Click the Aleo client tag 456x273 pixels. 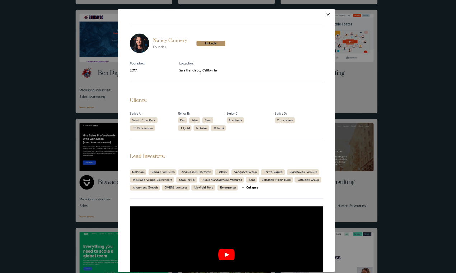point(195,120)
